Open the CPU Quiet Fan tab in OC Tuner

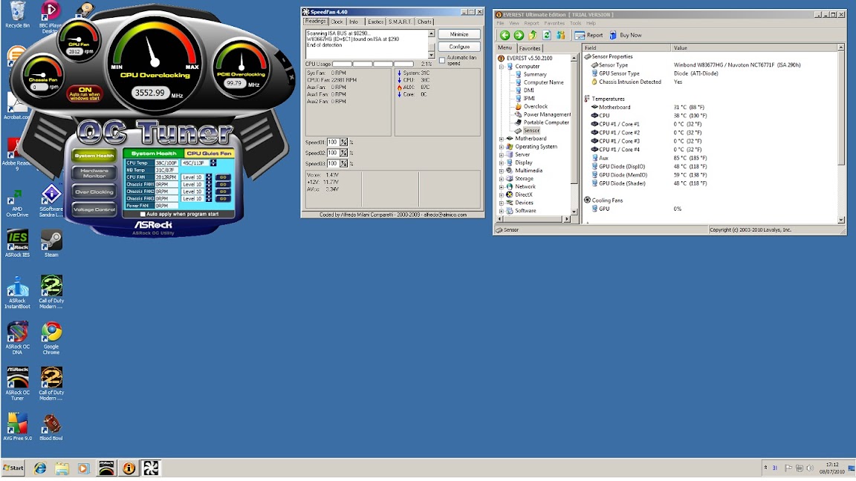(209, 153)
